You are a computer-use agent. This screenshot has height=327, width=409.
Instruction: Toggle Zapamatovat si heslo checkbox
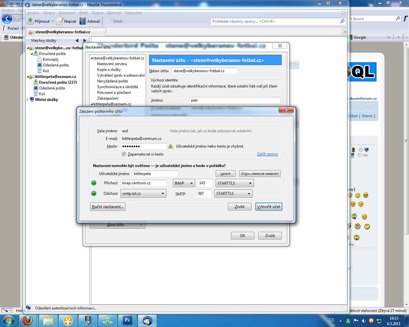pos(124,154)
